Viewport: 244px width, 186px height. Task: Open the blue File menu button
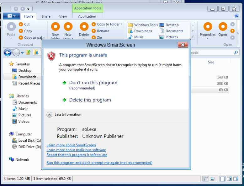coord(11,16)
